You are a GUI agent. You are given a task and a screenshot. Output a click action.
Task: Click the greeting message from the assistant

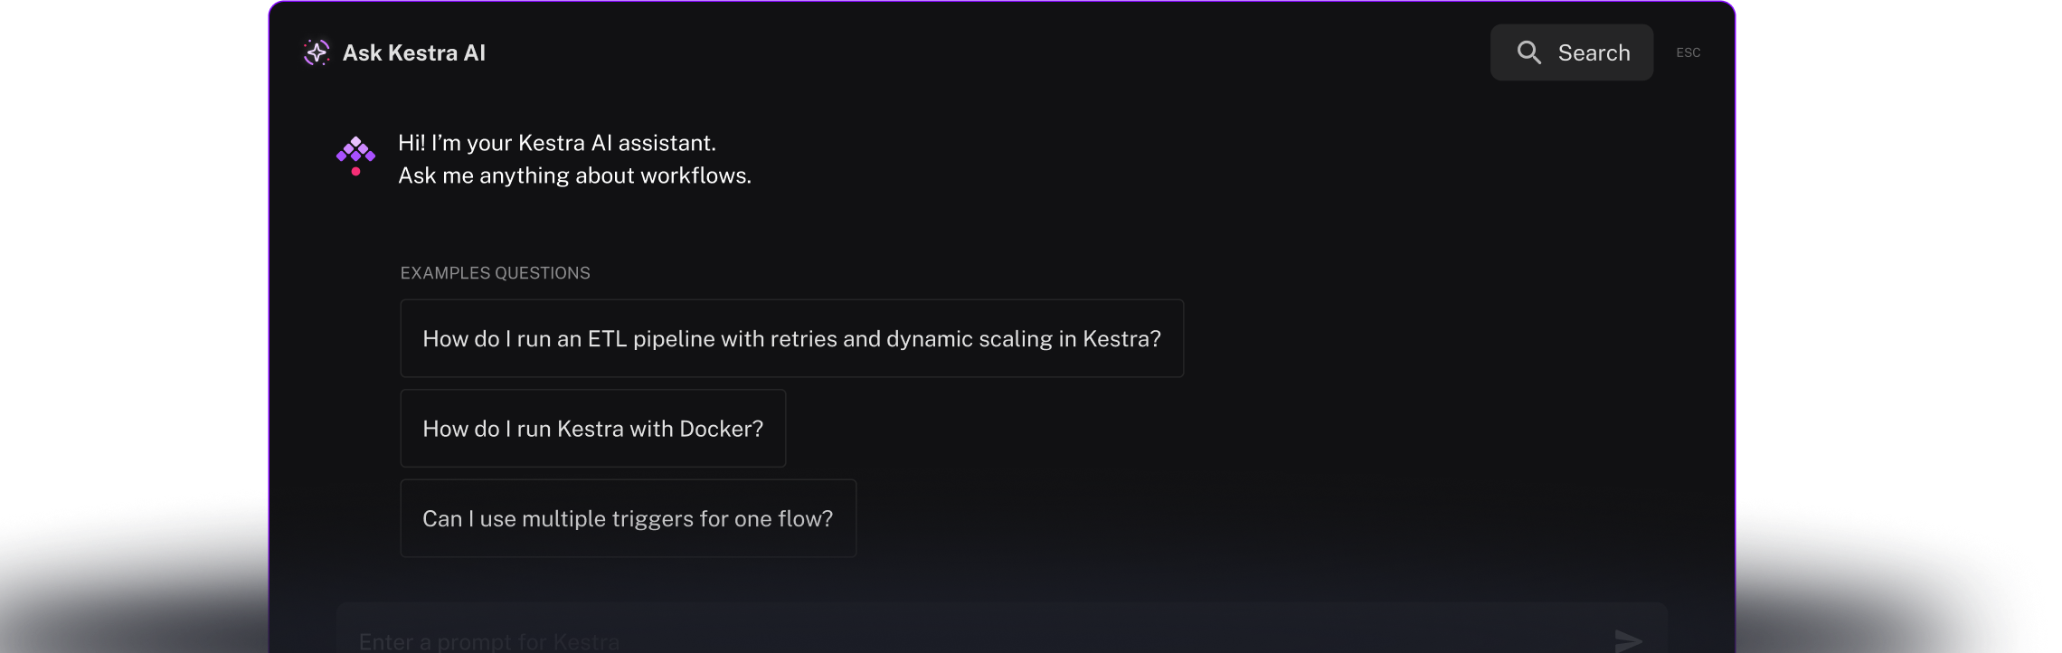click(x=575, y=158)
